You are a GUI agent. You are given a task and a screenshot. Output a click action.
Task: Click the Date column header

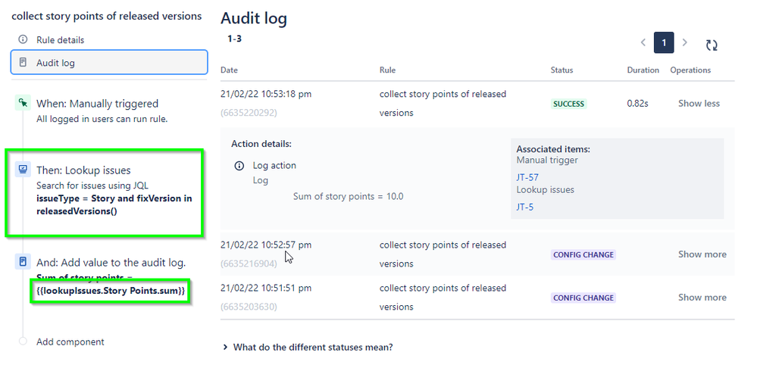click(x=229, y=70)
